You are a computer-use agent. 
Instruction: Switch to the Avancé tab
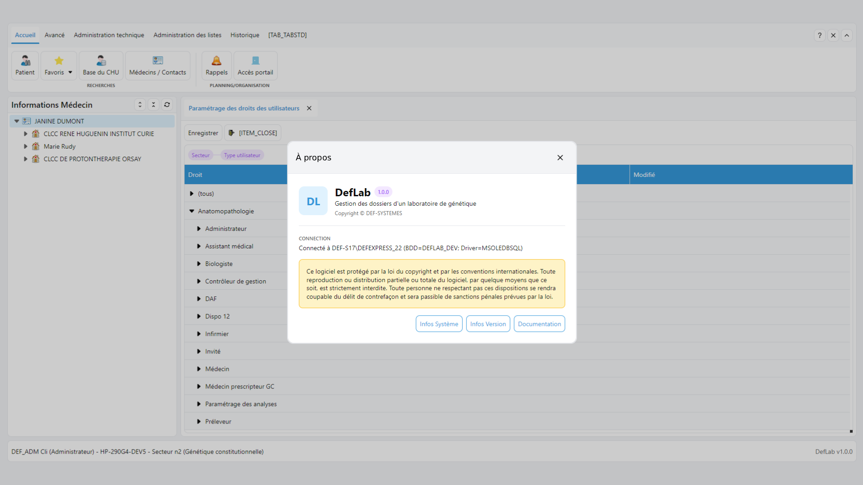coord(54,35)
